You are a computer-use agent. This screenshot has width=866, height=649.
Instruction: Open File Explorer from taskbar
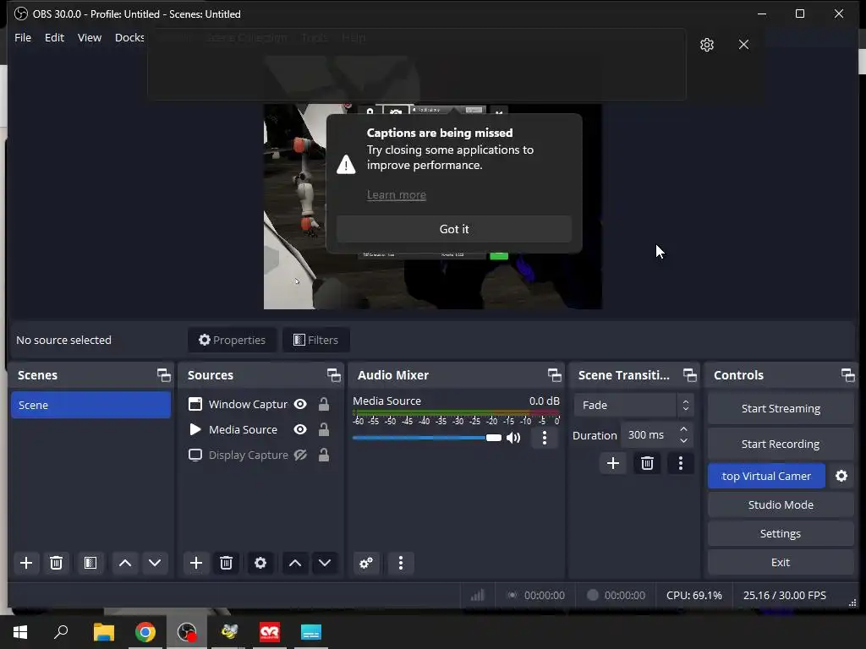tap(104, 632)
